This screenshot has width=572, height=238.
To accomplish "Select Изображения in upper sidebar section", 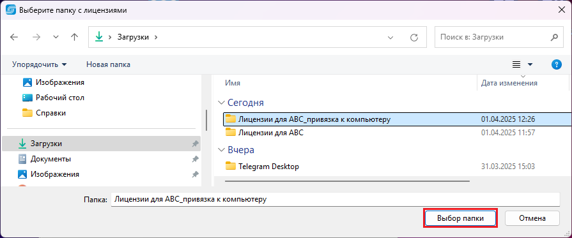I will (x=60, y=82).
